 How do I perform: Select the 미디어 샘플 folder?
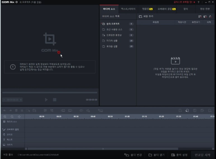pos(118,41)
